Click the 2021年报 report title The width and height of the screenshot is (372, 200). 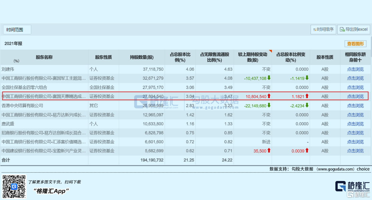coord(13,44)
